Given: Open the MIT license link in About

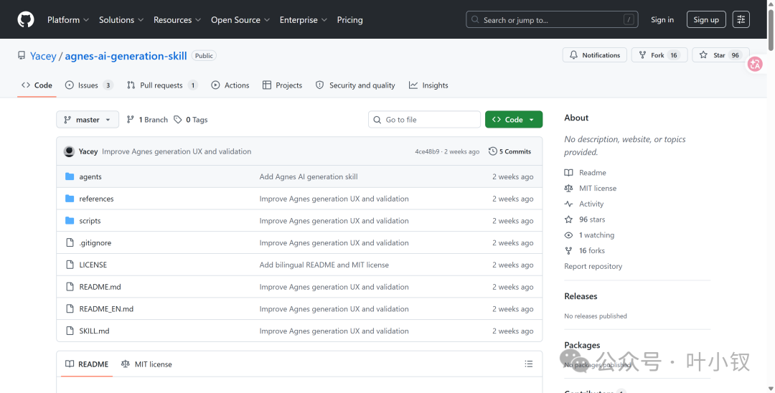Looking at the screenshot, I should point(591,188).
